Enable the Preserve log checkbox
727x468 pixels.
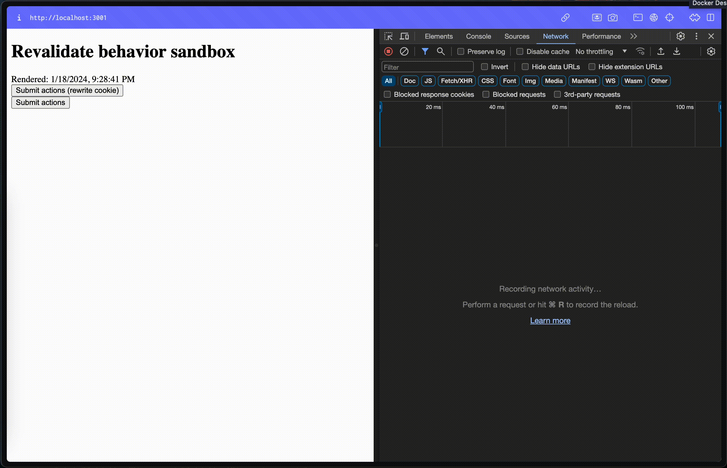click(x=460, y=52)
